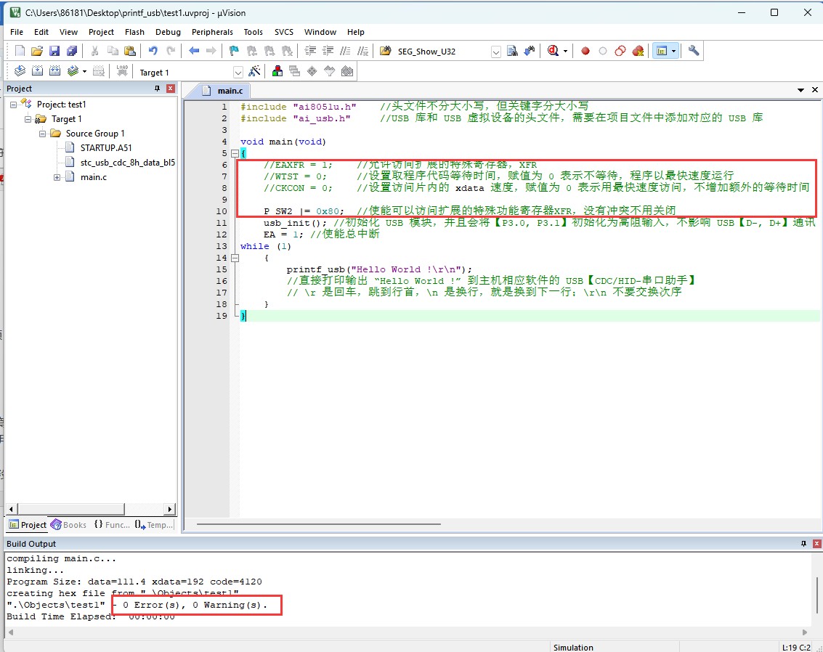Open the Help menu
The image size is (823, 652).
355,32
